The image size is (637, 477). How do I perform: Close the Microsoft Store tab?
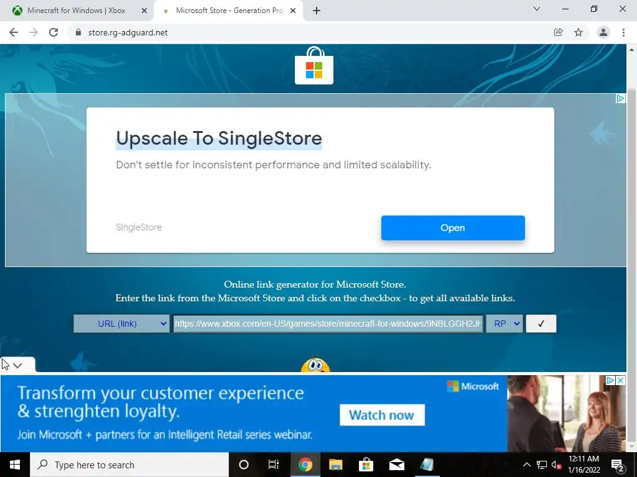pyautogui.click(x=292, y=11)
